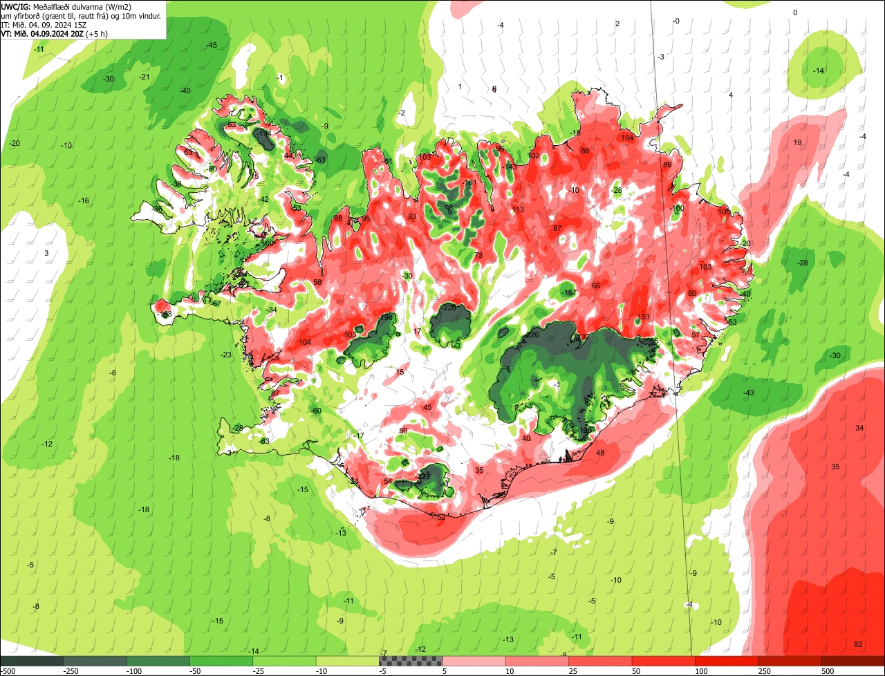Viewport: 885px width, 676px height.
Task: Click the darkest green legend swatch -500 to -250
Action: pos(32,661)
